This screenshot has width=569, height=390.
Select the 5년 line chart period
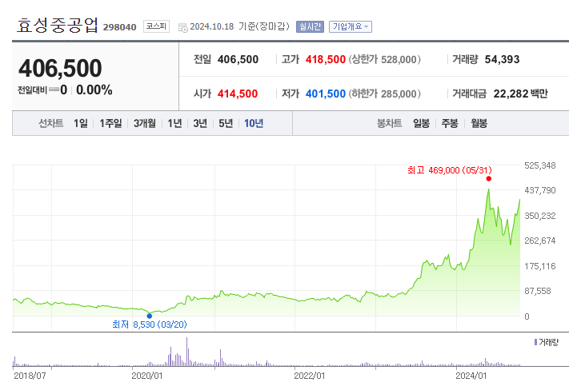pyautogui.click(x=226, y=123)
